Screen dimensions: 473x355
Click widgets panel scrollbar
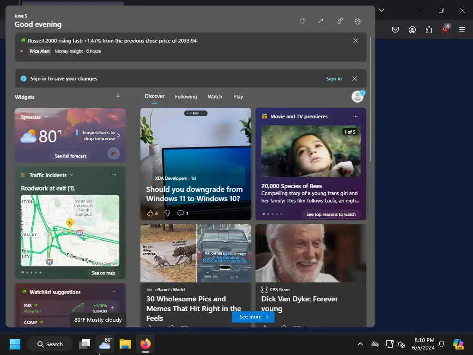click(x=370, y=100)
